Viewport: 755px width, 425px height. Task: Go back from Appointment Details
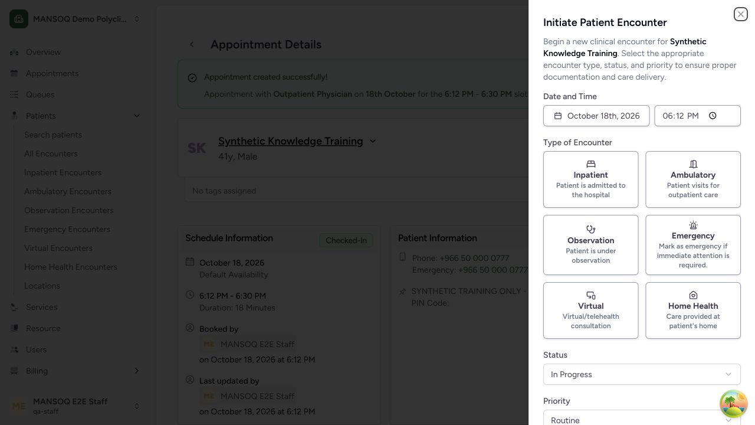[192, 44]
